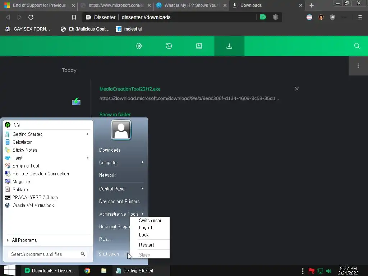This screenshot has width=368, height=276.
Task: Expand the Administrative Tools submenu arrow
Action: point(142,214)
